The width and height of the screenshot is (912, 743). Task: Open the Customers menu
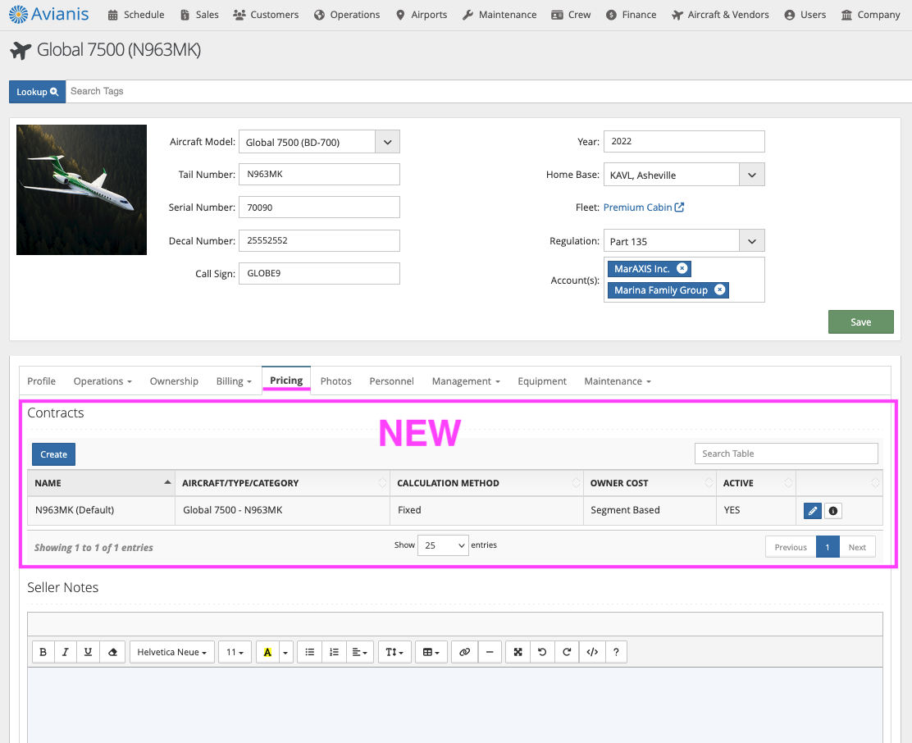266,15
